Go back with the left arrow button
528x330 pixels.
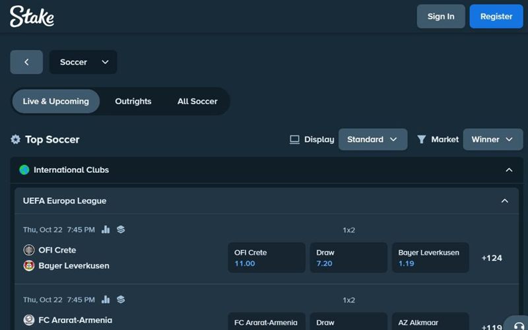point(26,62)
